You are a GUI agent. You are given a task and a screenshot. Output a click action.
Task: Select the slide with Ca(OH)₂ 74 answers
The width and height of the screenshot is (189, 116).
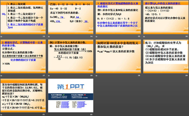pos(71,17)
